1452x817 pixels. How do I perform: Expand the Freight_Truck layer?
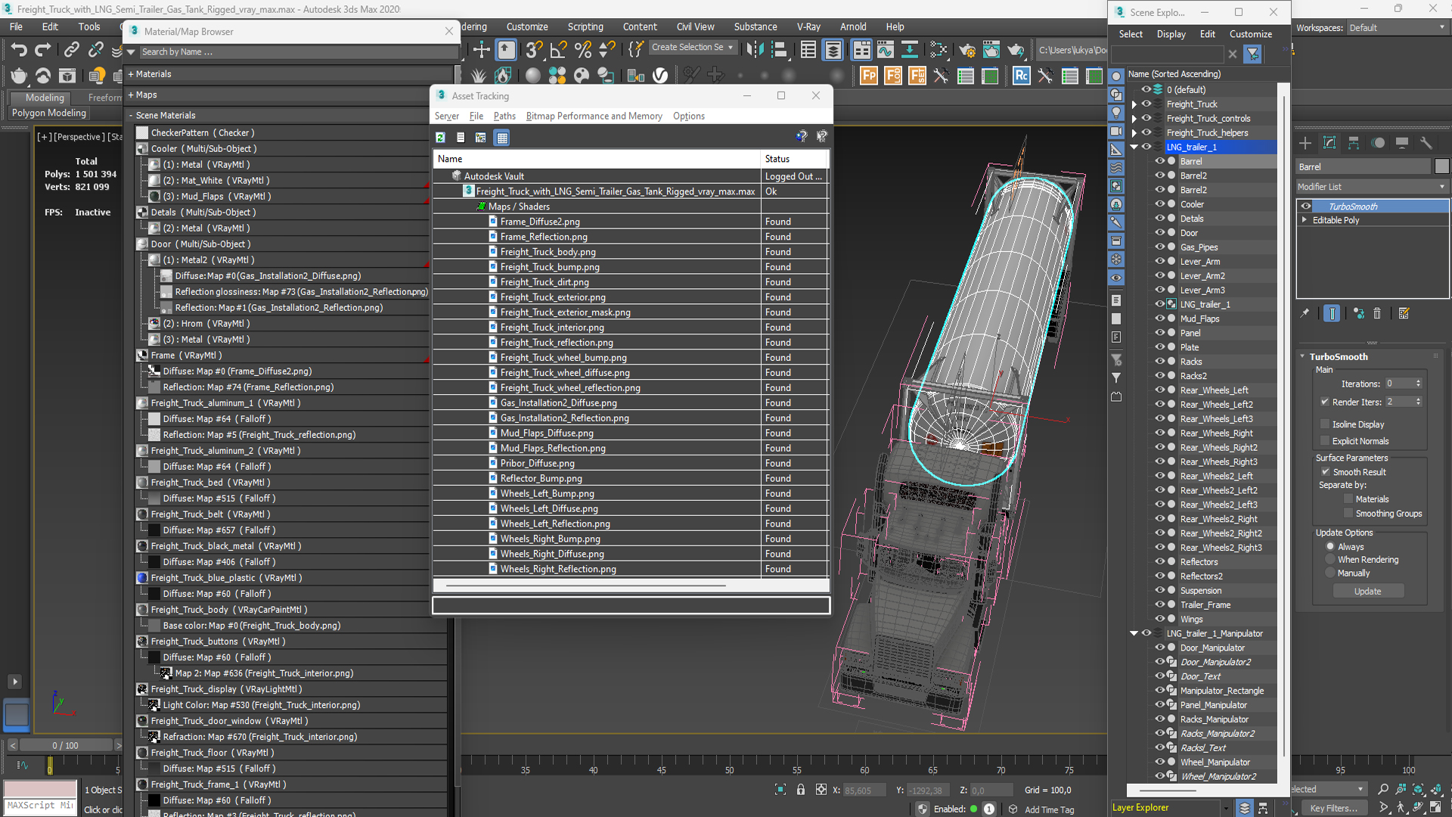pos(1134,104)
